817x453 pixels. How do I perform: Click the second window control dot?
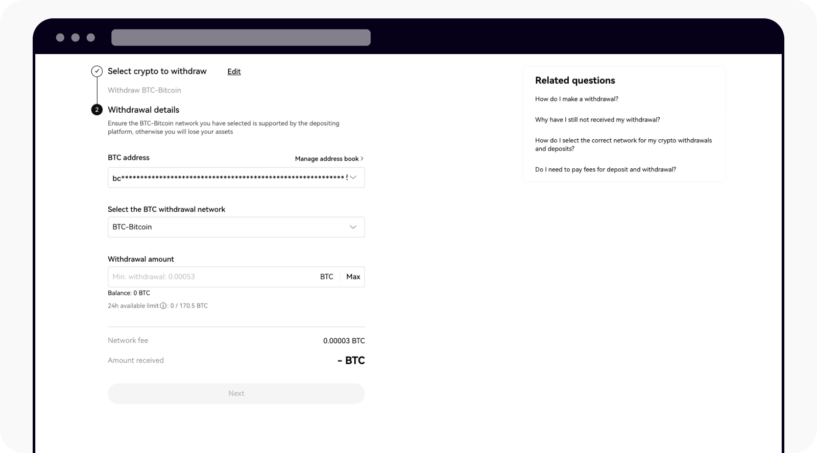[76, 37]
